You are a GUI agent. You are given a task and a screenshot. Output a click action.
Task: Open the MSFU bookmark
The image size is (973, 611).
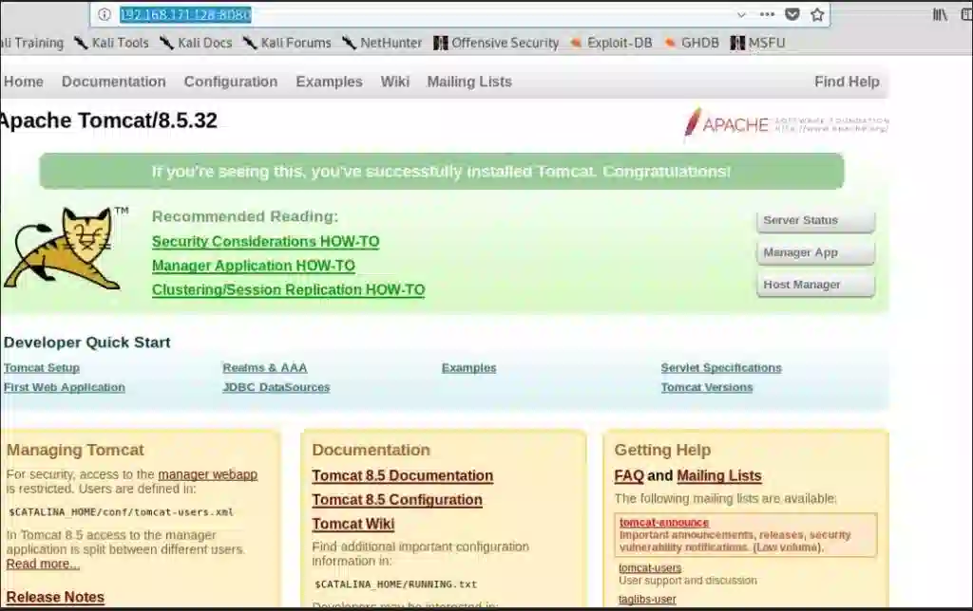[x=758, y=43]
